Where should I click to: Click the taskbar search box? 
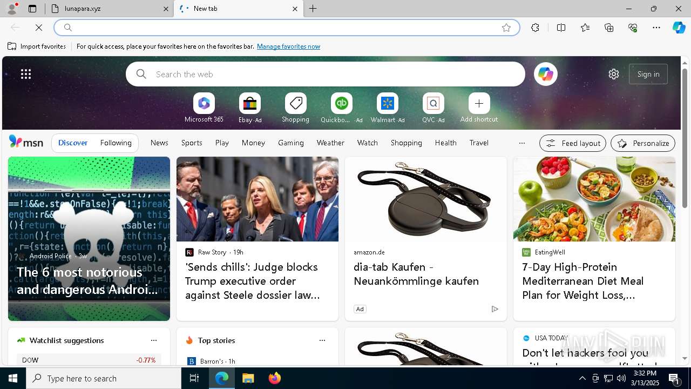pos(104,378)
